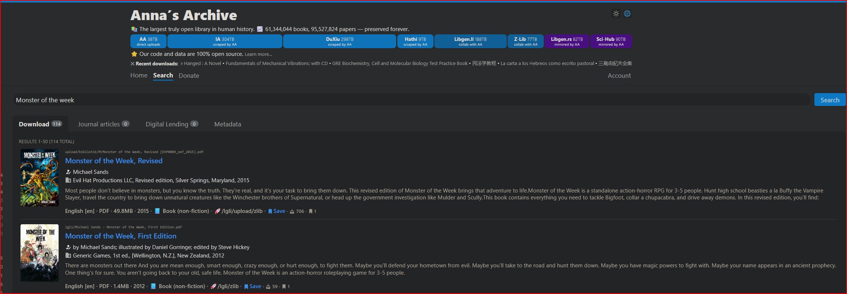Select the DuXiu 298TB dataset segment
The width and height of the screenshot is (847, 294).
[x=340, y=41]
